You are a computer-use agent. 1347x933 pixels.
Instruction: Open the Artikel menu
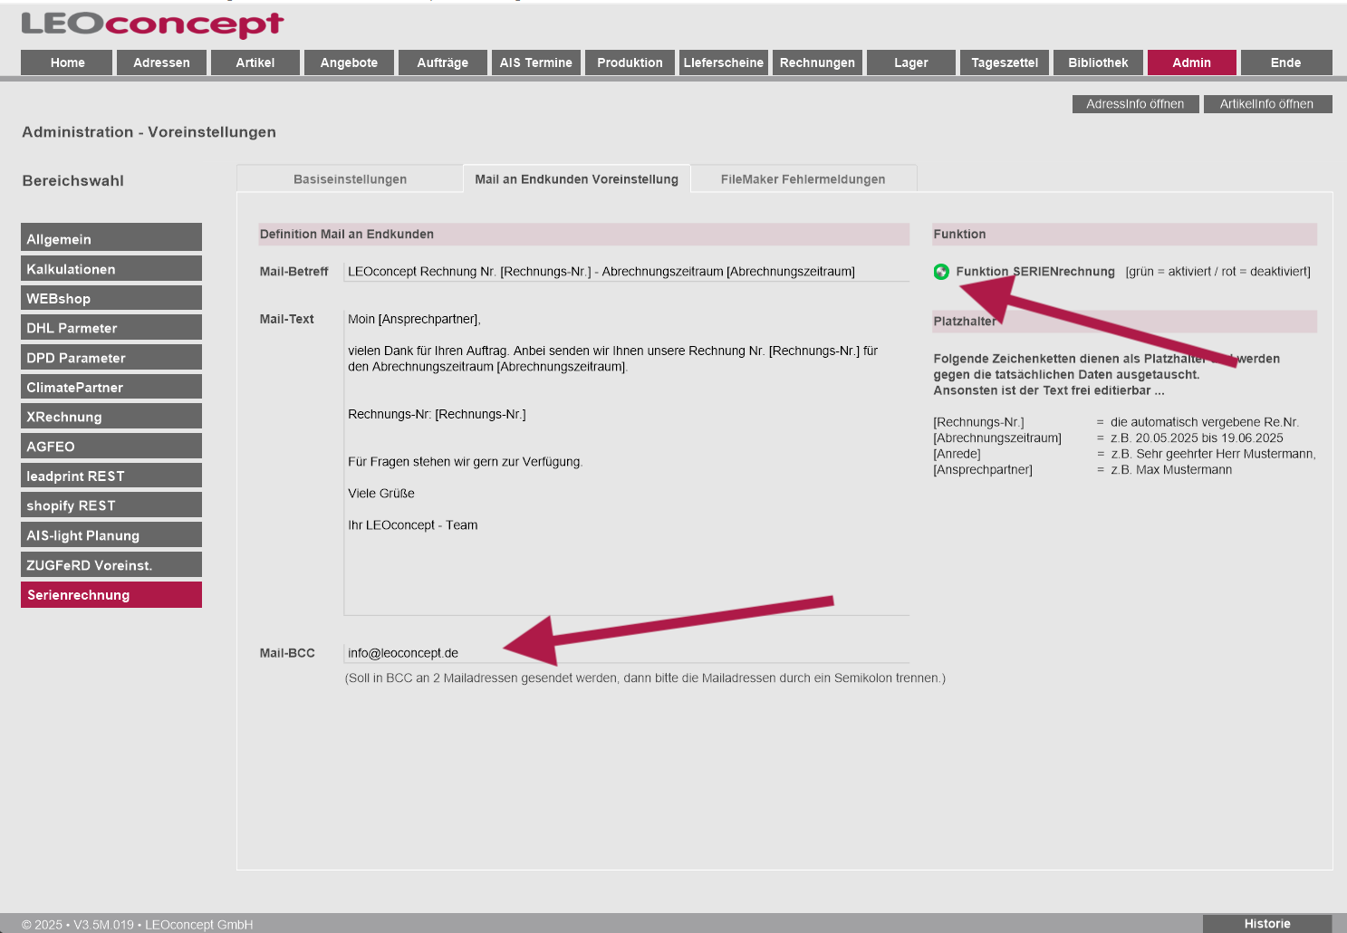tap(255, 63)
